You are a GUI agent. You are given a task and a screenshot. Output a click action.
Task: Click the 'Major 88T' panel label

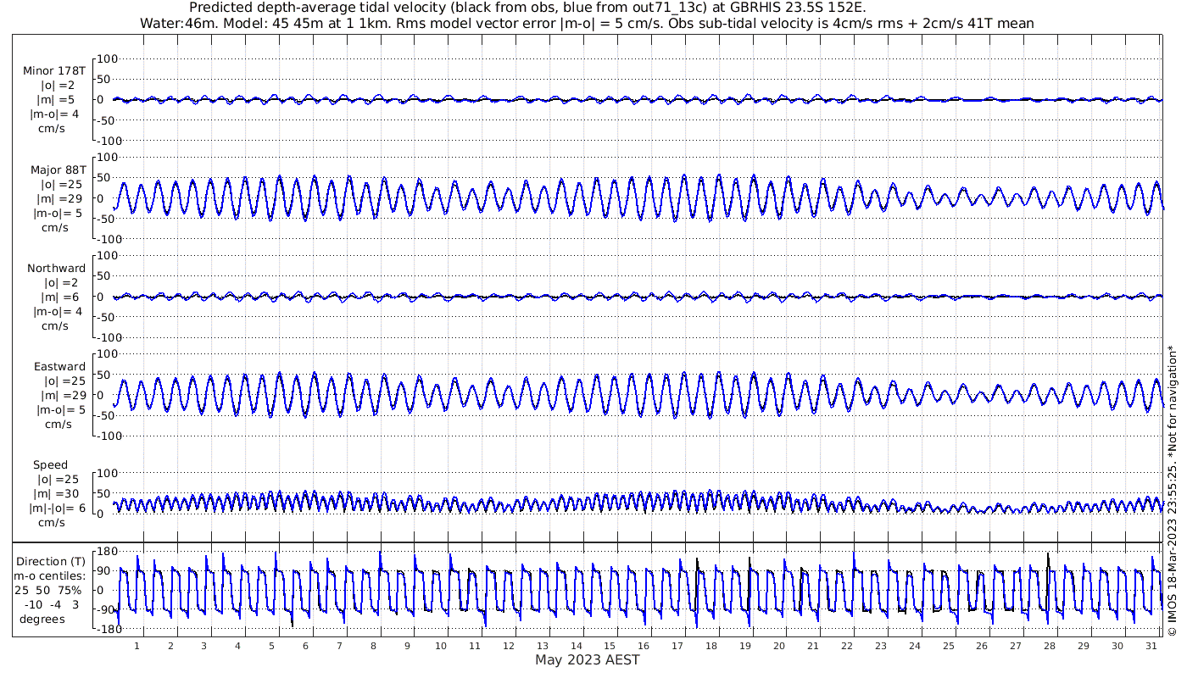58,169
